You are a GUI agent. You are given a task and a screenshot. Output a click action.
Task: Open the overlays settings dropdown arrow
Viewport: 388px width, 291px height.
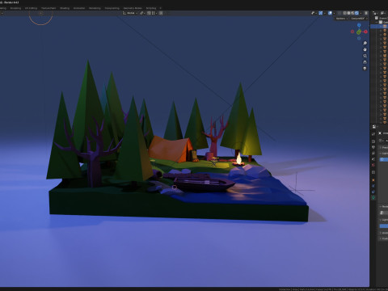point(334,13)
